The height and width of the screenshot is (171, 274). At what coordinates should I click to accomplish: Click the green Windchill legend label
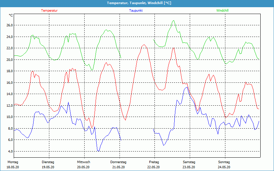click(x=222, y=11)
